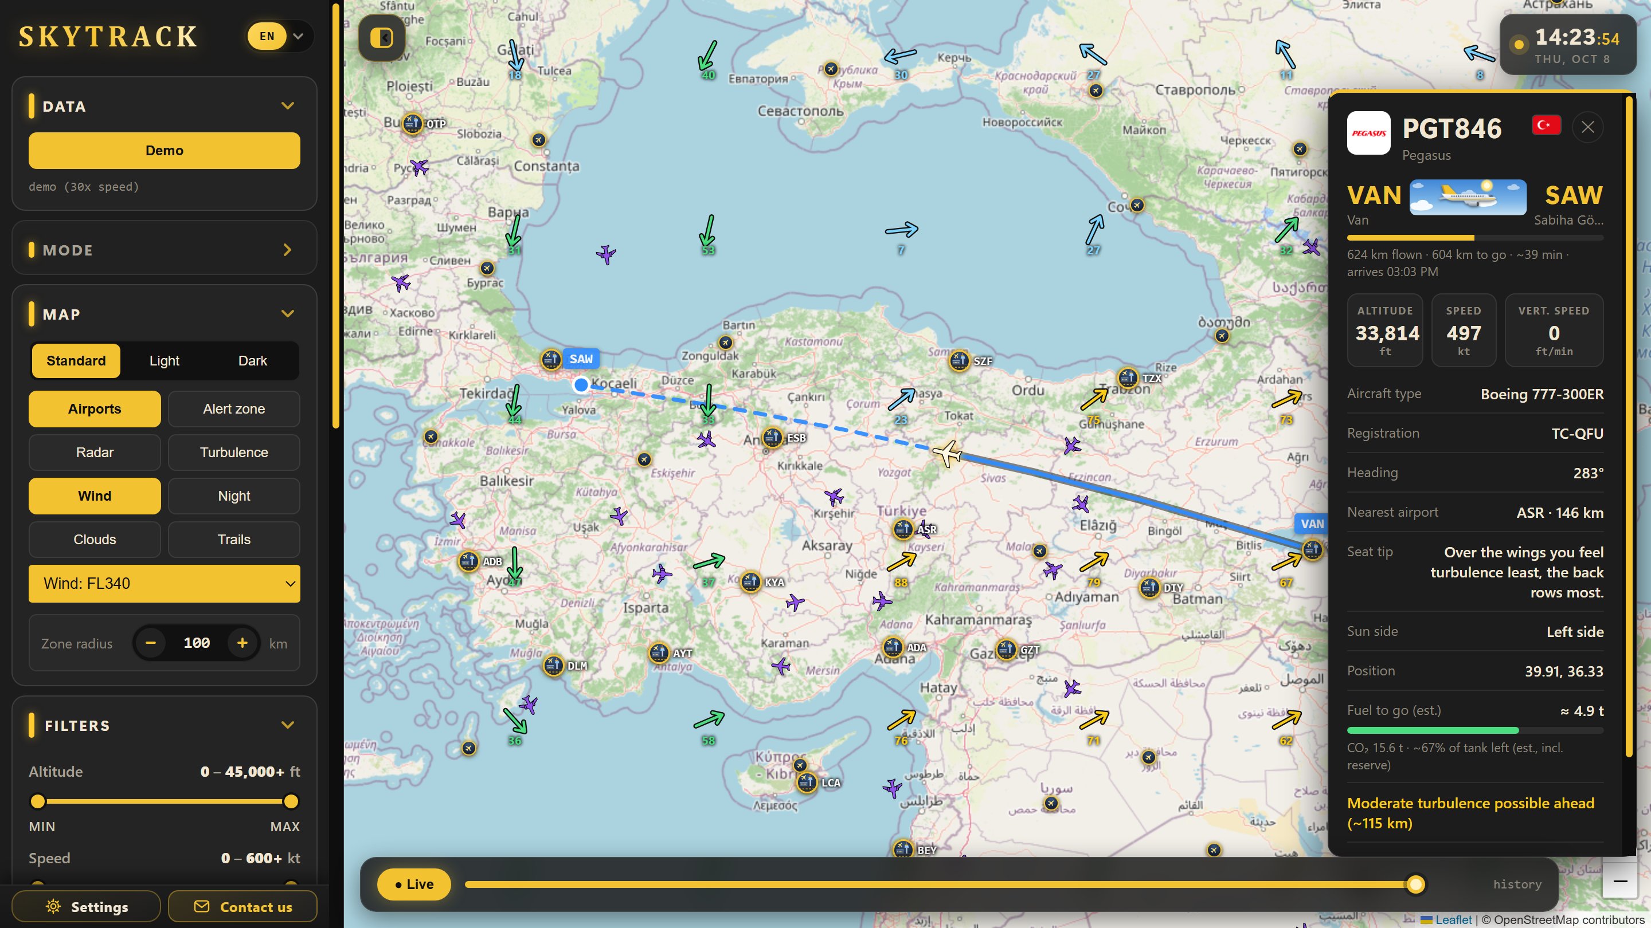Select the ESB airport icon near Ankara
The width and height of the screenshot is (1651, 928).
(x=772, y=438)
